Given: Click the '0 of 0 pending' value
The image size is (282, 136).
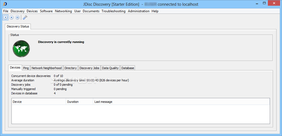Looking at the screenshot, I should (x=63, y=85).
